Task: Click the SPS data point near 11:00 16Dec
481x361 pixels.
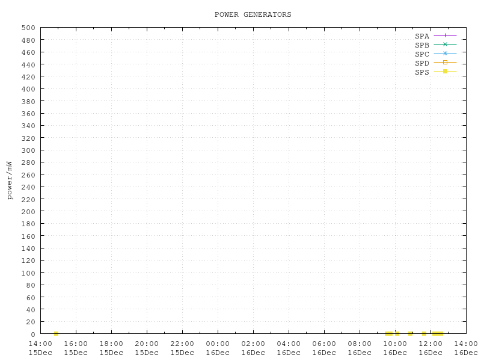Action: click(x=411, y=333)
